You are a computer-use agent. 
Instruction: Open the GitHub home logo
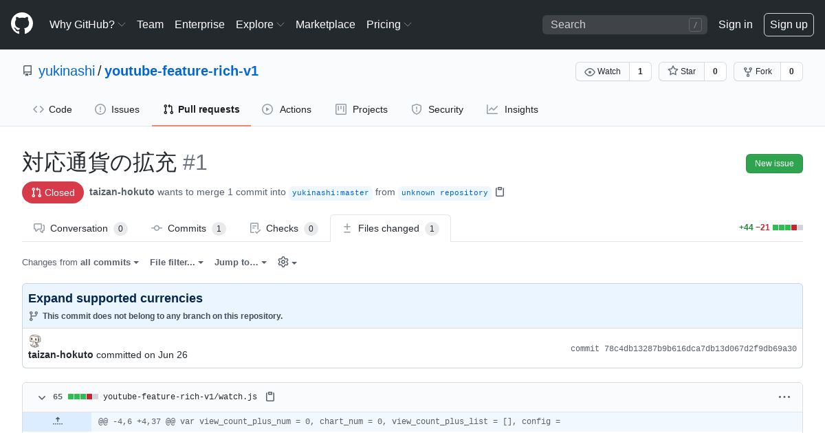(22, 24)
